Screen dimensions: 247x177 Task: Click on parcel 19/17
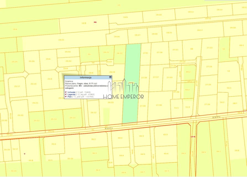[x=199, y=30]
